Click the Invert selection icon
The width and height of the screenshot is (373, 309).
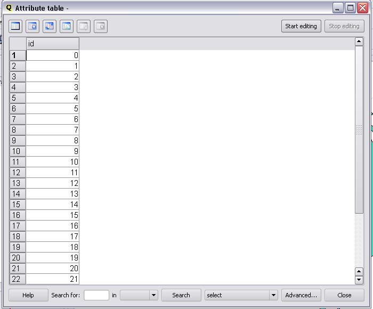(x=50, y=26)
